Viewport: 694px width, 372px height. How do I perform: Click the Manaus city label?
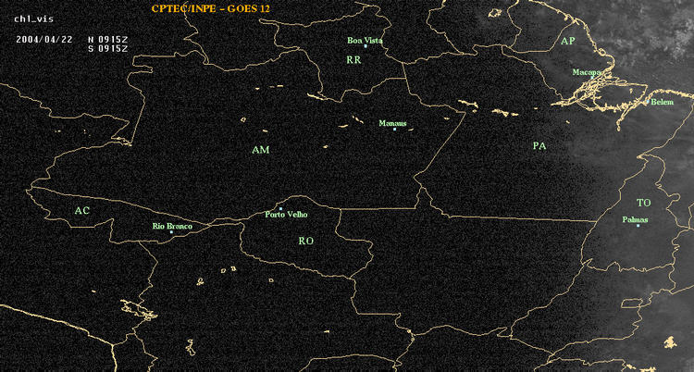pos(392,124)
